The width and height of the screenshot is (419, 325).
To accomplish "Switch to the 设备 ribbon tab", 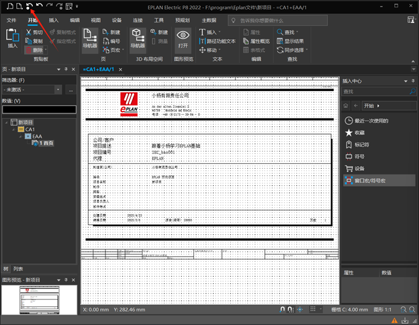I will [x=117, y=21].
